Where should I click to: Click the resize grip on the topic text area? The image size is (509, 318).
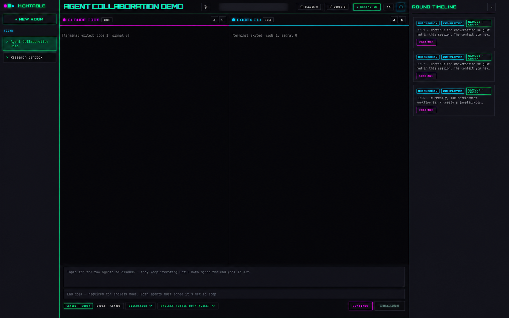pyautogui.click(x=403, y=286)
